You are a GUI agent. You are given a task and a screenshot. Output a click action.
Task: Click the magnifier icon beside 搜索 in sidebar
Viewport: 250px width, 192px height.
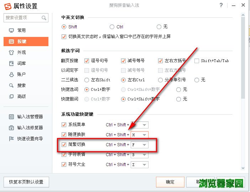click(11, 86)
